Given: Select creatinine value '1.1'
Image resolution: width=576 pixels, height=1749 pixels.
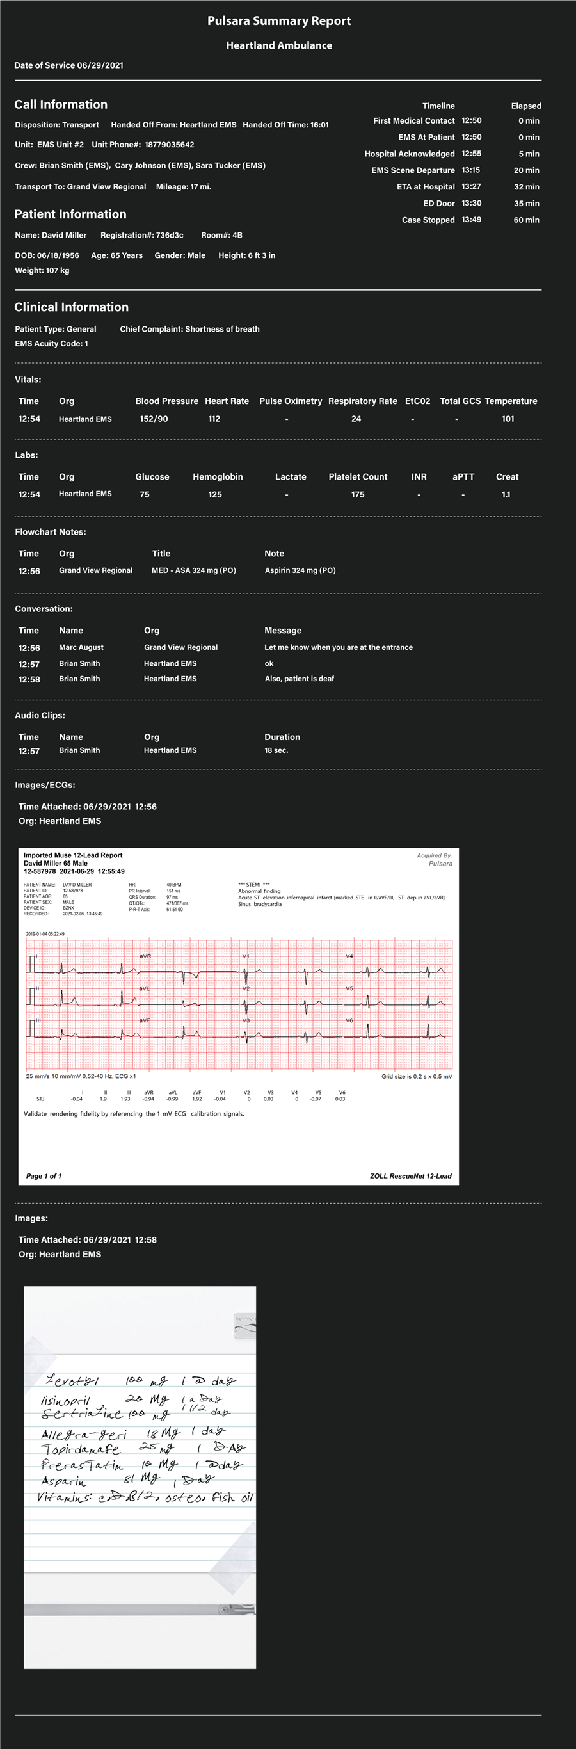Looking at the screenshot, I should [506, 494].
